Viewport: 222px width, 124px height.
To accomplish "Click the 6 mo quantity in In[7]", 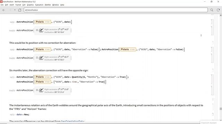I will [75, 82].
